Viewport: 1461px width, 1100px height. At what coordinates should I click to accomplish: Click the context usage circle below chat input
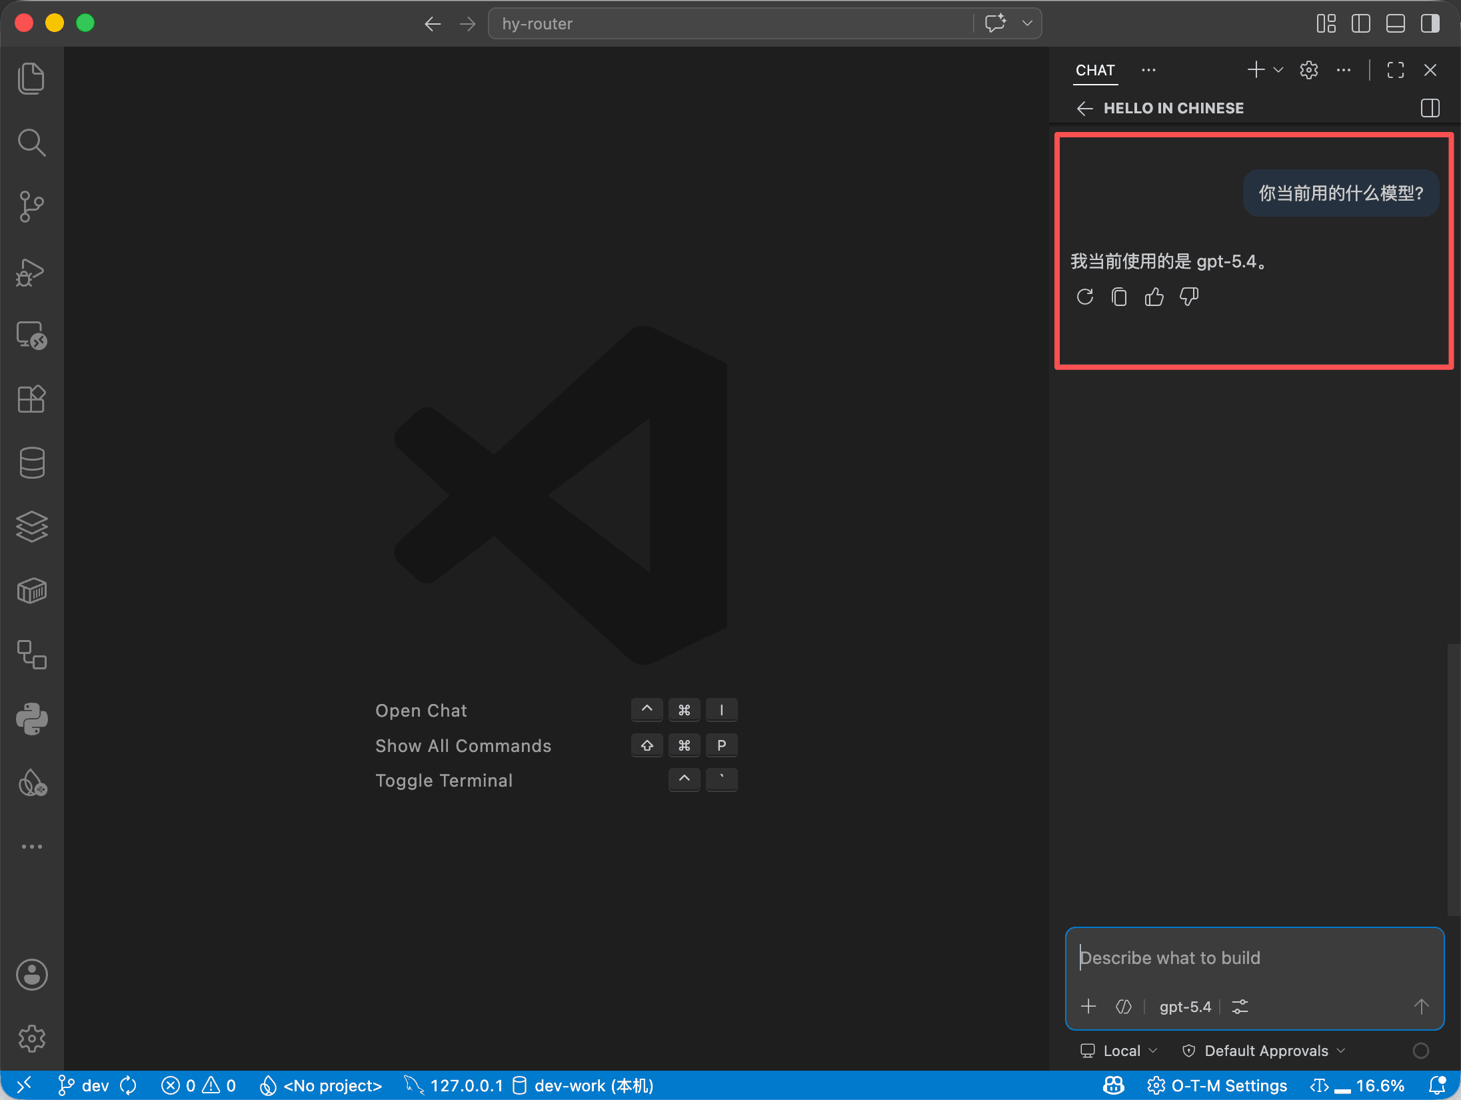point(1420,1051)
